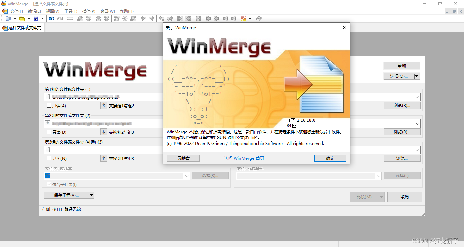Image resolution: width=464 pixels, height=247 pixels.
Task: Click the 取消 button
Action: [405, 197]
